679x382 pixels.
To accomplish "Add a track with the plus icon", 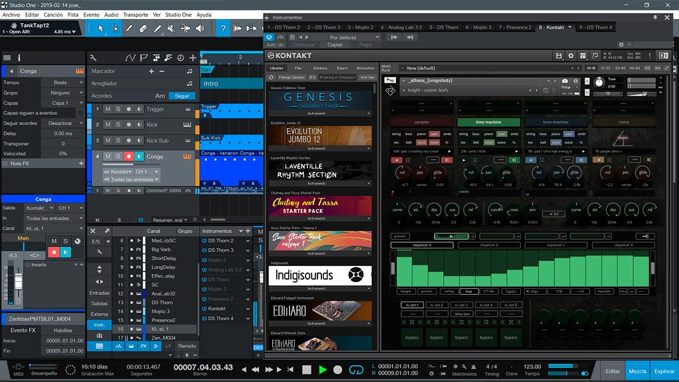I will [x=193, y=58].
